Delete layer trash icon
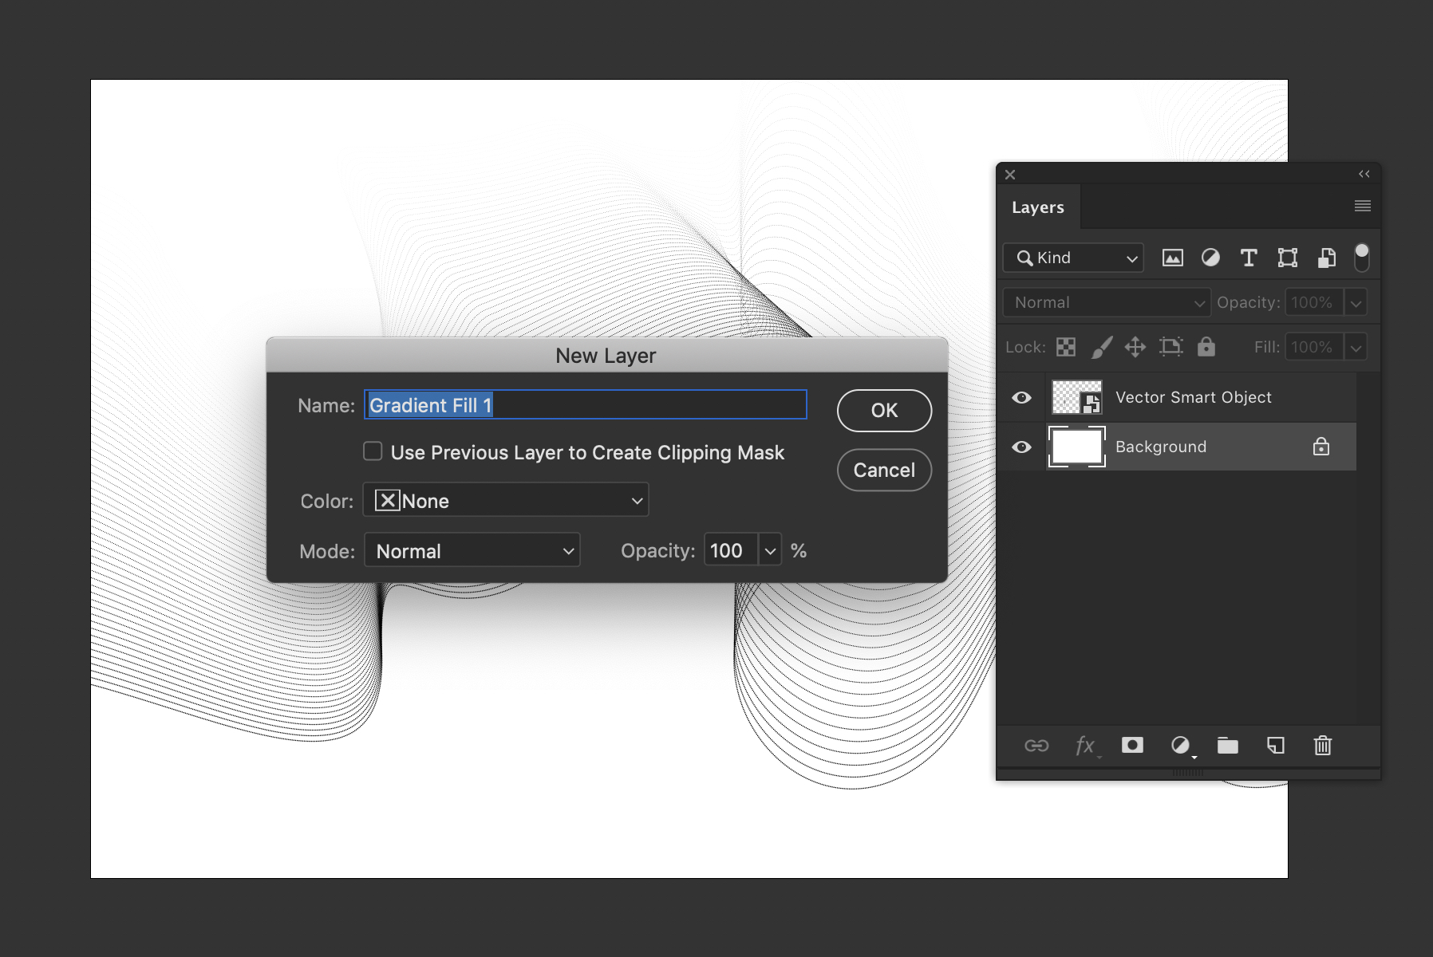1433x957 pixels. coord(1323,746)
